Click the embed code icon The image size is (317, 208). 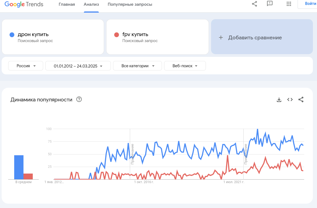pos(290,100)
